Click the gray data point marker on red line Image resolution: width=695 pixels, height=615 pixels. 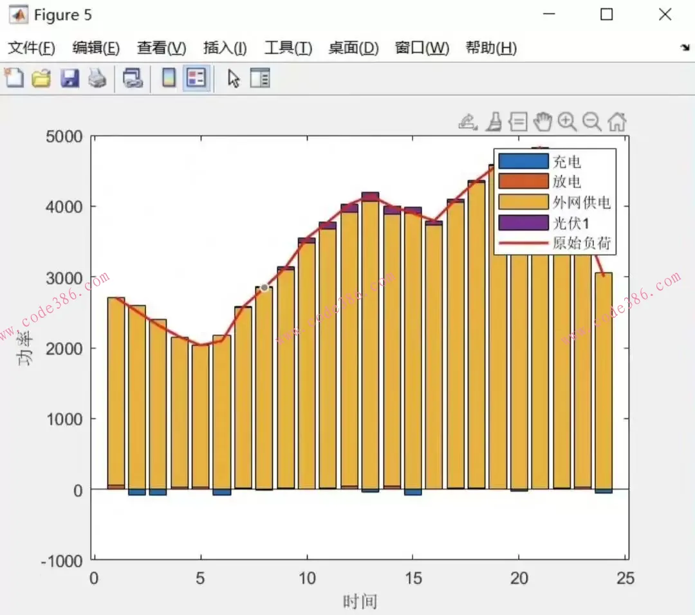(264, 288)
